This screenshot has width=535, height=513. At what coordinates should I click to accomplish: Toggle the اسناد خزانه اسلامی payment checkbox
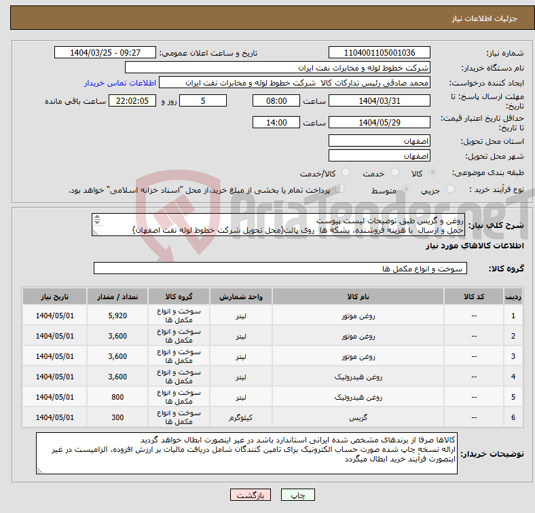coord(339,188)
